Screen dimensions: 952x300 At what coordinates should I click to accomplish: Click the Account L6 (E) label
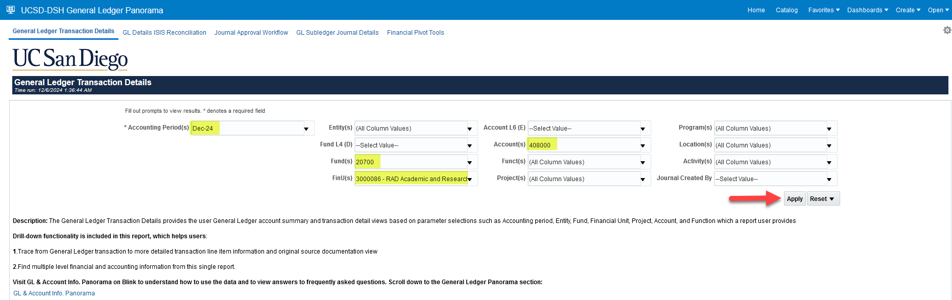point(505,128)
